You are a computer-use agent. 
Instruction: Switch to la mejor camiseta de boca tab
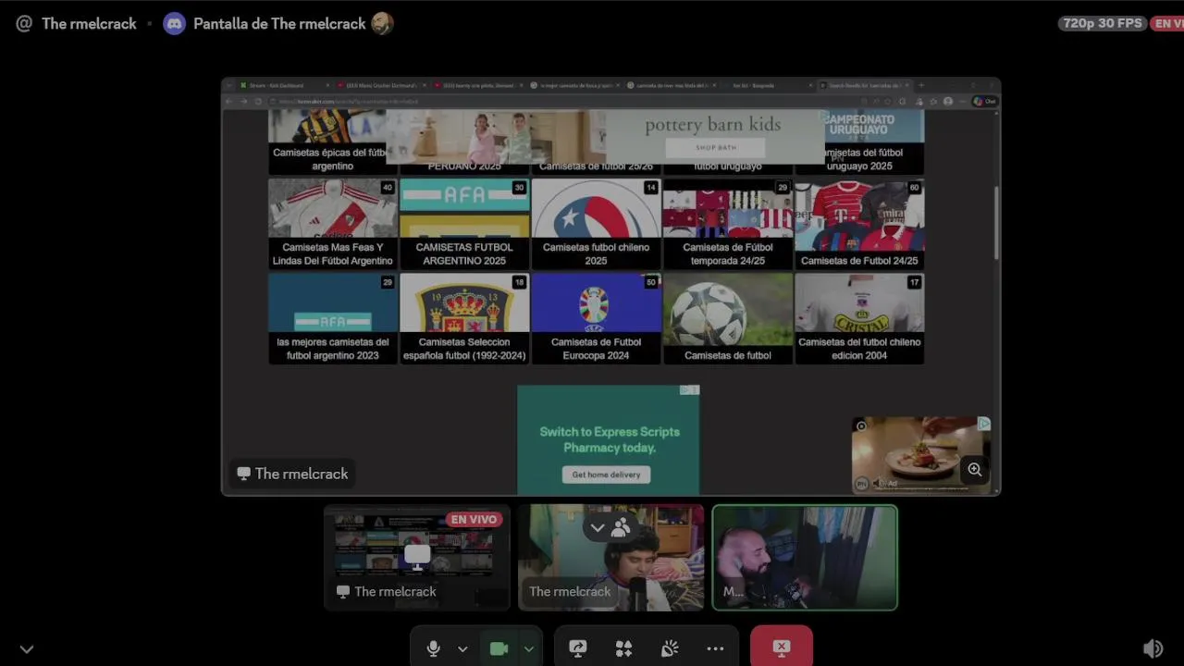pos(573,85)
